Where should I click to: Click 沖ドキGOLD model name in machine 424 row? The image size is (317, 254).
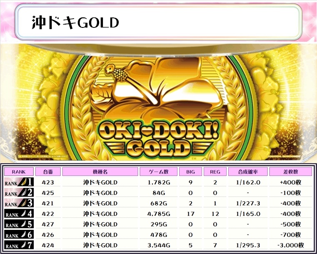coord(100,245)
